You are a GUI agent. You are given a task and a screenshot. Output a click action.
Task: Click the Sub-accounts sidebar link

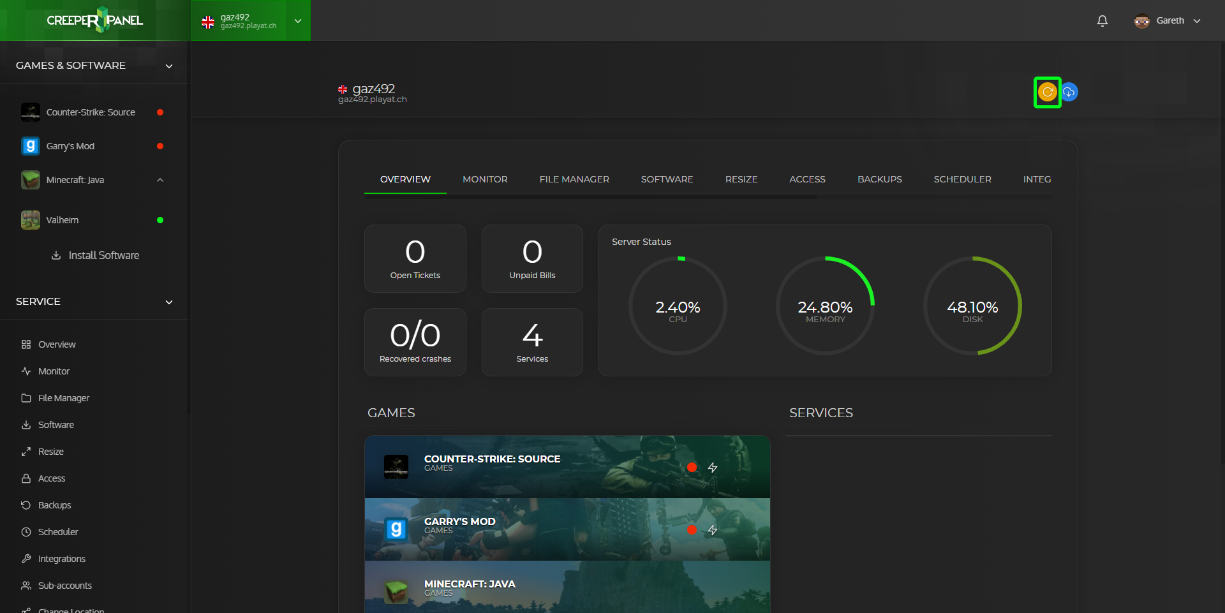65,586
